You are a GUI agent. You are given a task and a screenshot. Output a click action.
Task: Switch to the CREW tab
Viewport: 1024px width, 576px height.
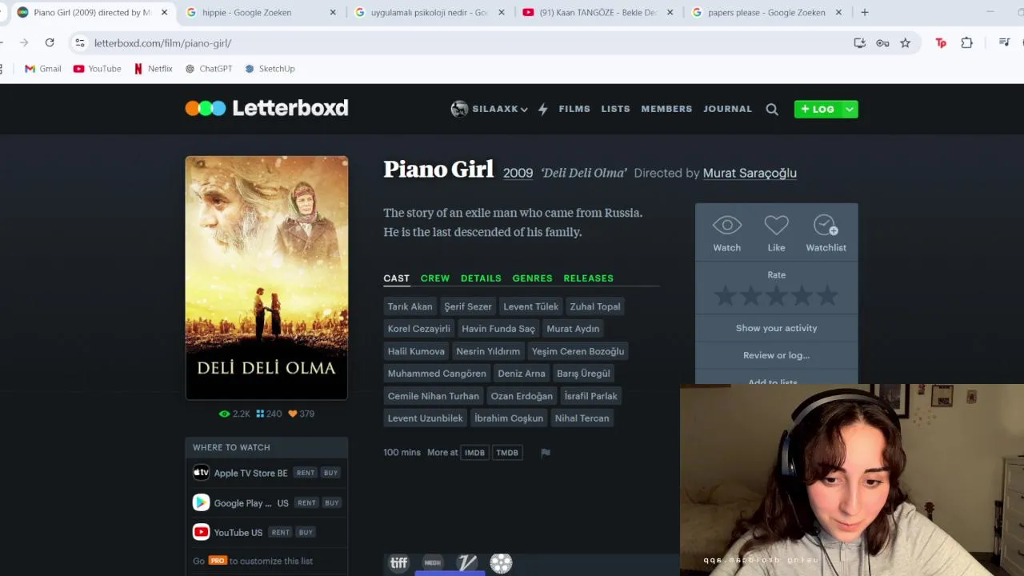coord(435,278)
